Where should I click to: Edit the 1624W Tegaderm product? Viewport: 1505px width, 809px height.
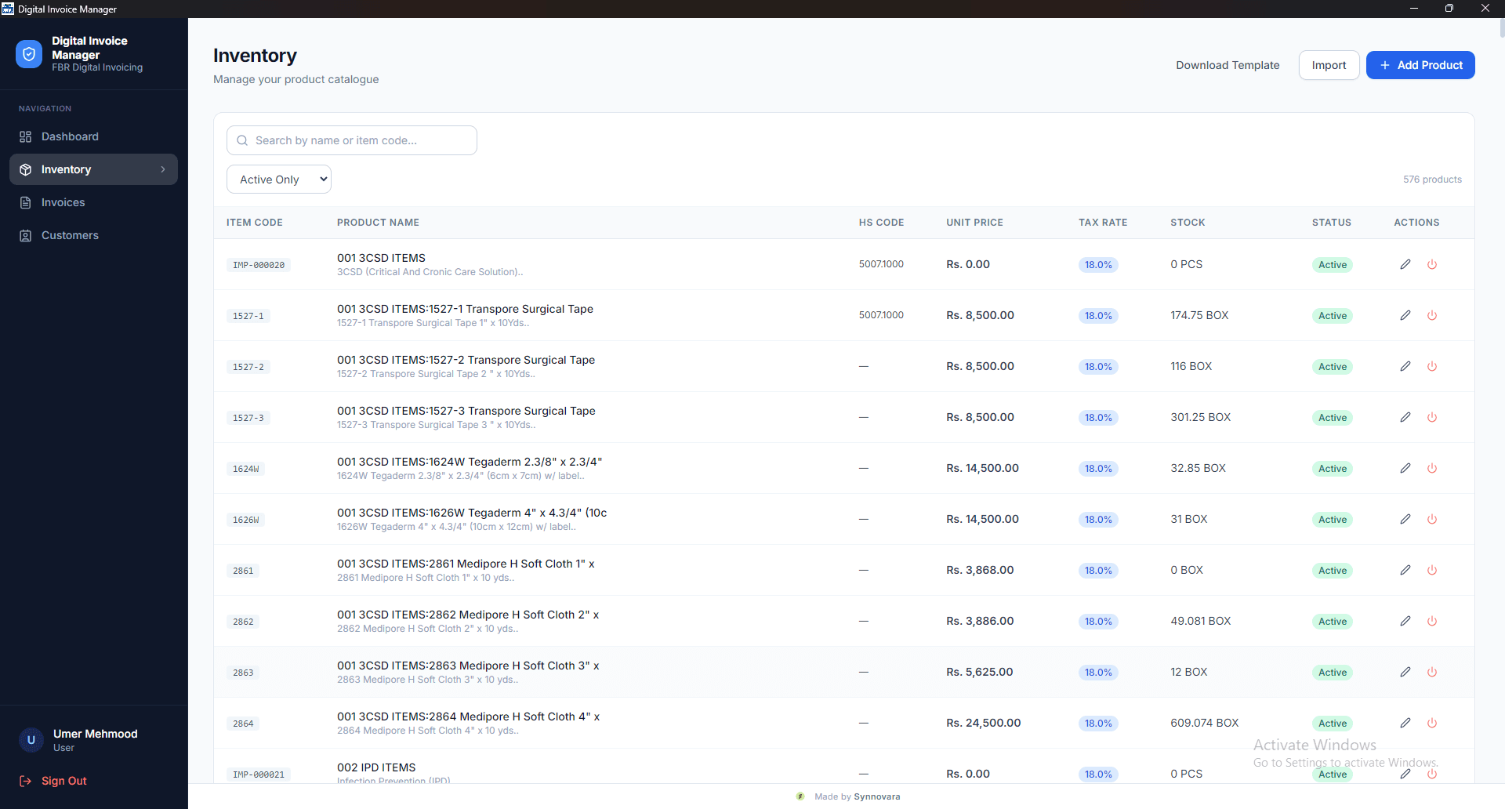[x=1405, y=468]
